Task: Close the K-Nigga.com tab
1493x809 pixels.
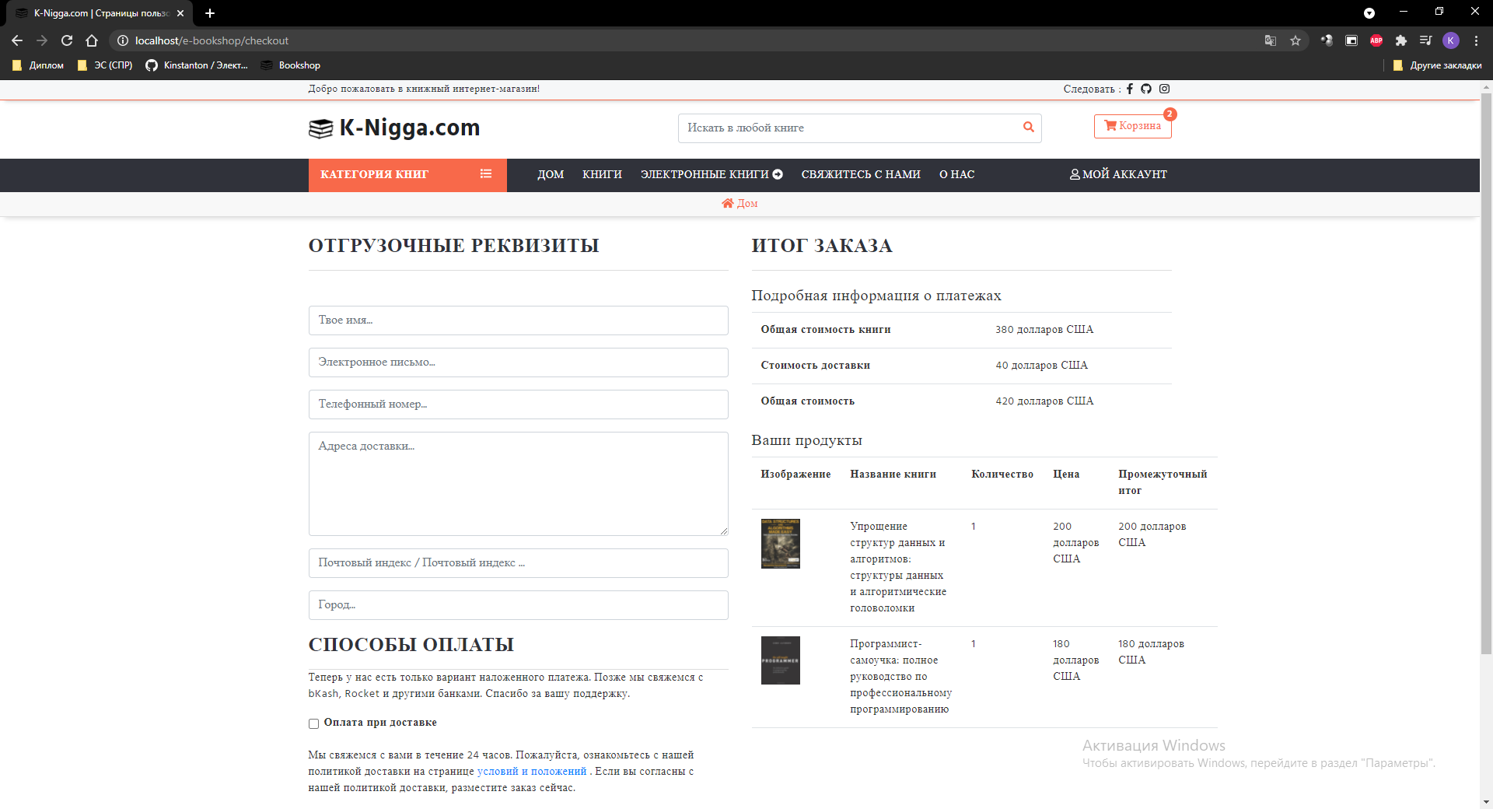Action: pyautogui.click(x=180, y=13)
